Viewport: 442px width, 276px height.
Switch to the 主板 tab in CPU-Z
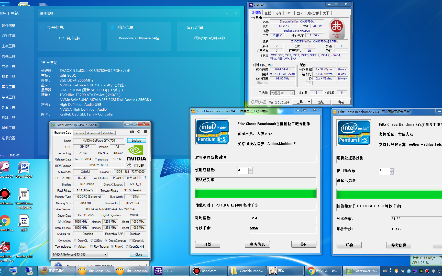click(268, 13)
